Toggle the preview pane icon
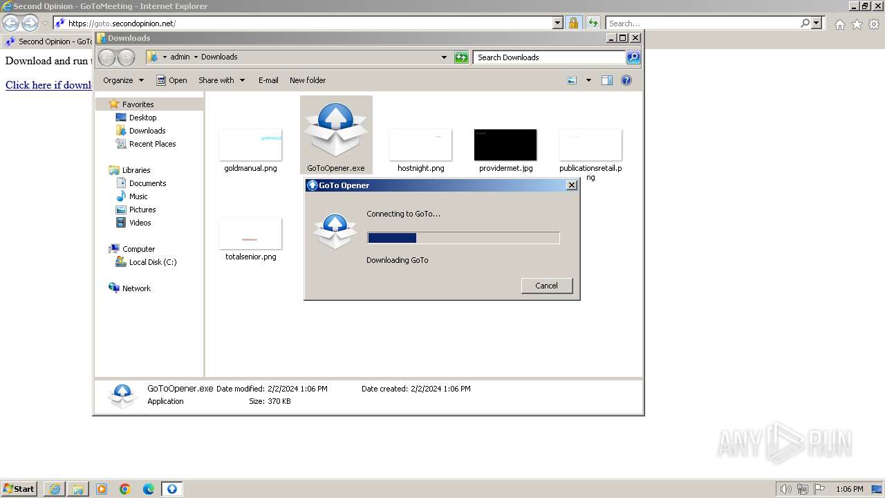Screen dimensions: 885x498 click(x=606, y=80)
